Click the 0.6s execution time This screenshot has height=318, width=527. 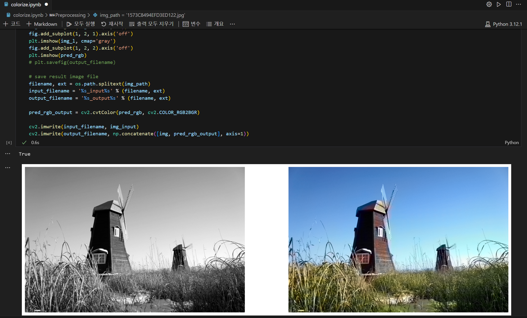pos(35,142)
